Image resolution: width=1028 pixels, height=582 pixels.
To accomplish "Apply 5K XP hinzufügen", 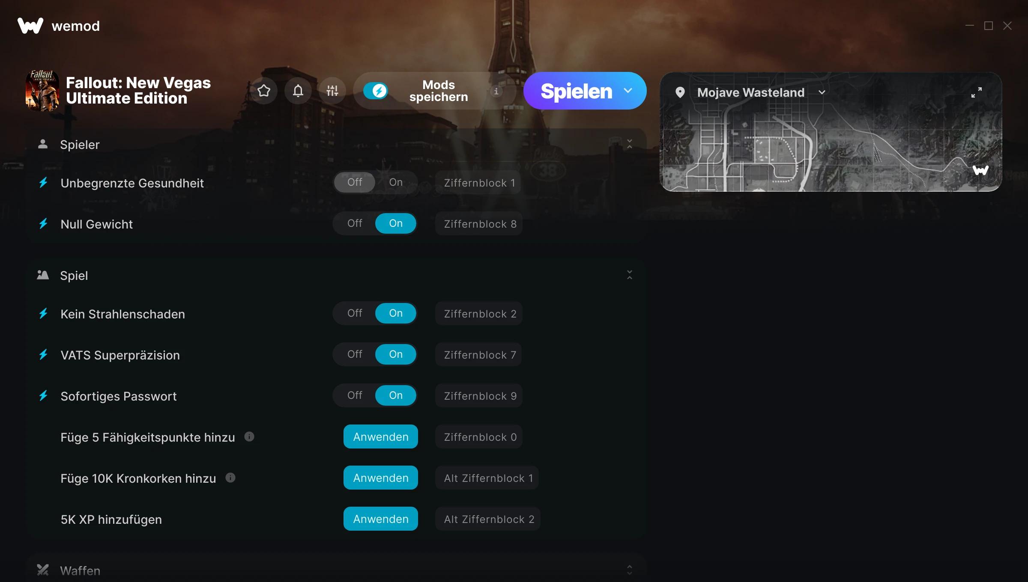I will (381, 519).
